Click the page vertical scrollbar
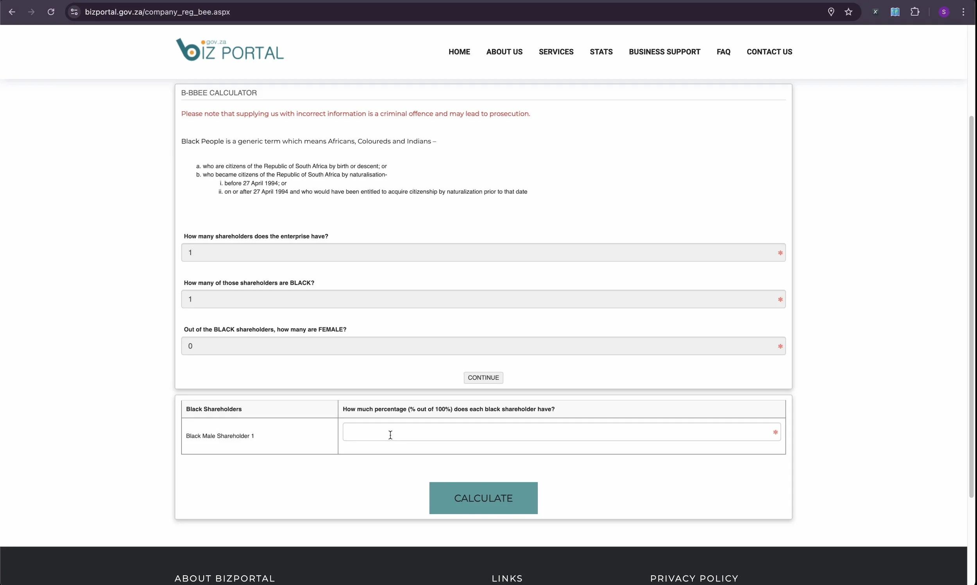The width and height of the screenshot is (977, 585). coord(972,308)
